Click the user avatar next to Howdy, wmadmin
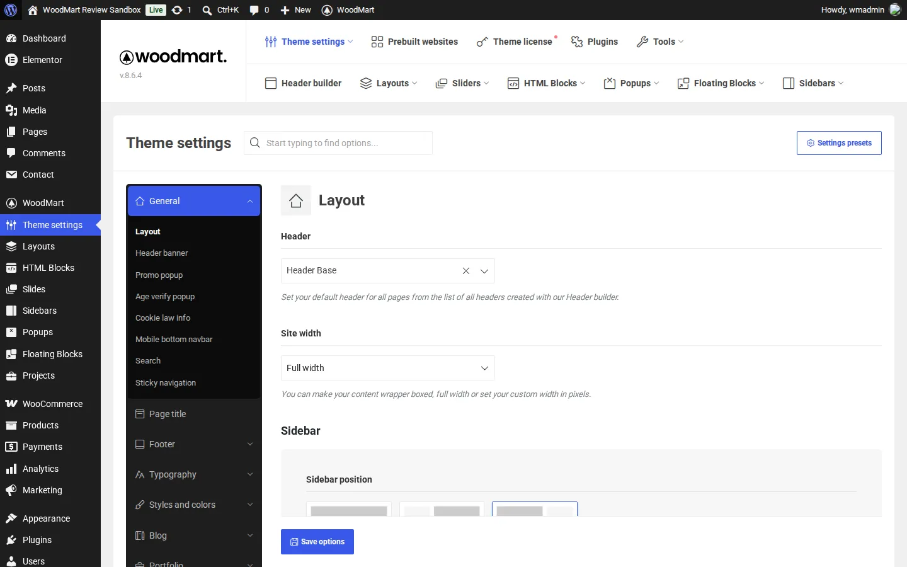This screenshot has width=907, height=567. 895,10
